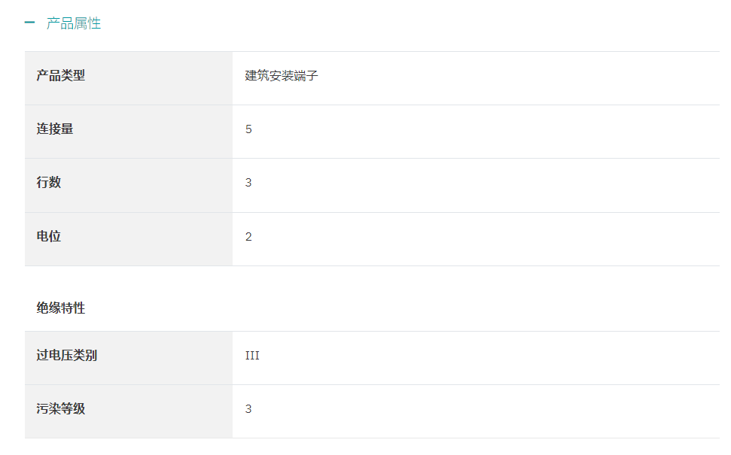Click the 行数 value 3

pos(248,183)
